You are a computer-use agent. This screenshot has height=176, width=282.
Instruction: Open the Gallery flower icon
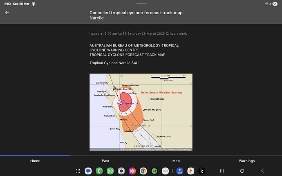pos(132,171)
